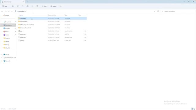Viewport: 196px width, 110px height.
Task: Click the pin icon next to Music
Action: tap(15, 31)
